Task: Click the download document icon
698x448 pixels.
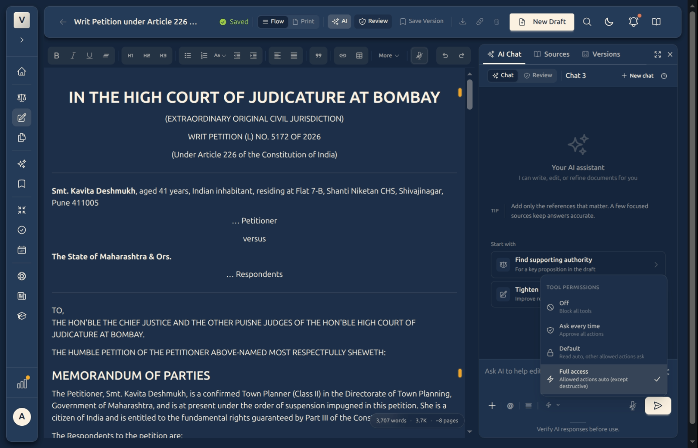Action: (463, 21)
